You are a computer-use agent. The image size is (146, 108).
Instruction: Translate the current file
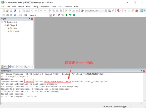click(x=3, y=15)
